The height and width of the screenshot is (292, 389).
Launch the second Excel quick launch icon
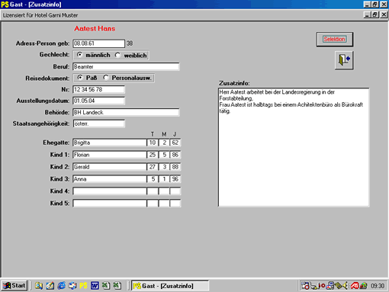point(117,286)
